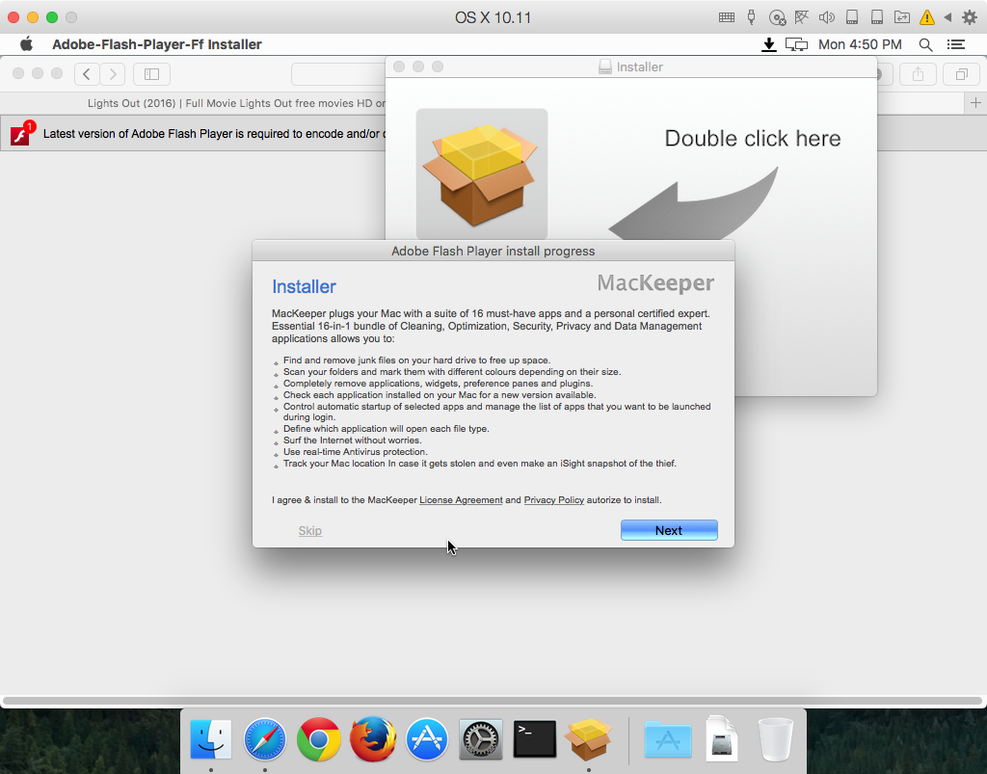987x774 pixels.
Task: Add a new Safari tab
Action: 975,102
